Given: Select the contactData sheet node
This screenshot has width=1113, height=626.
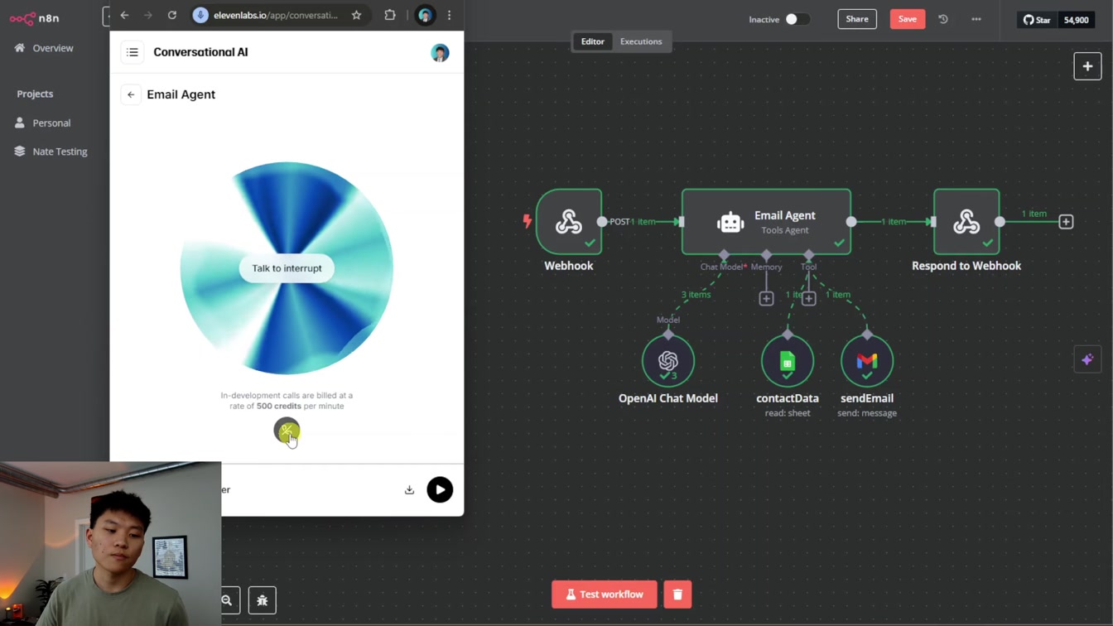Looking at the screenshot, I should [788, 361].
